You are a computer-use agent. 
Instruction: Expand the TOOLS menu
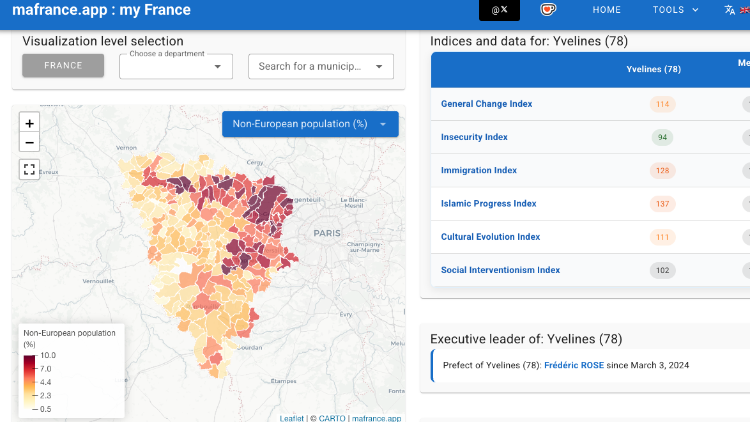(675, 10)
